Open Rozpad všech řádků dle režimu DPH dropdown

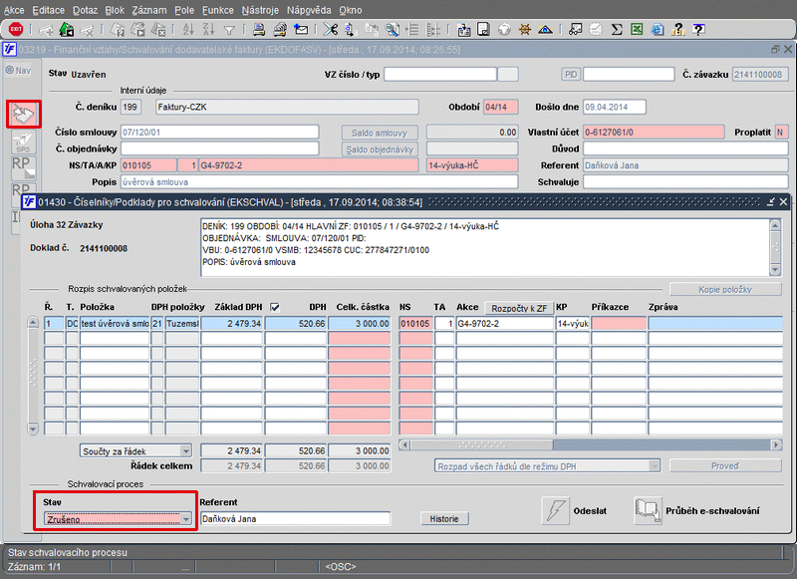[x=653, y=465]
